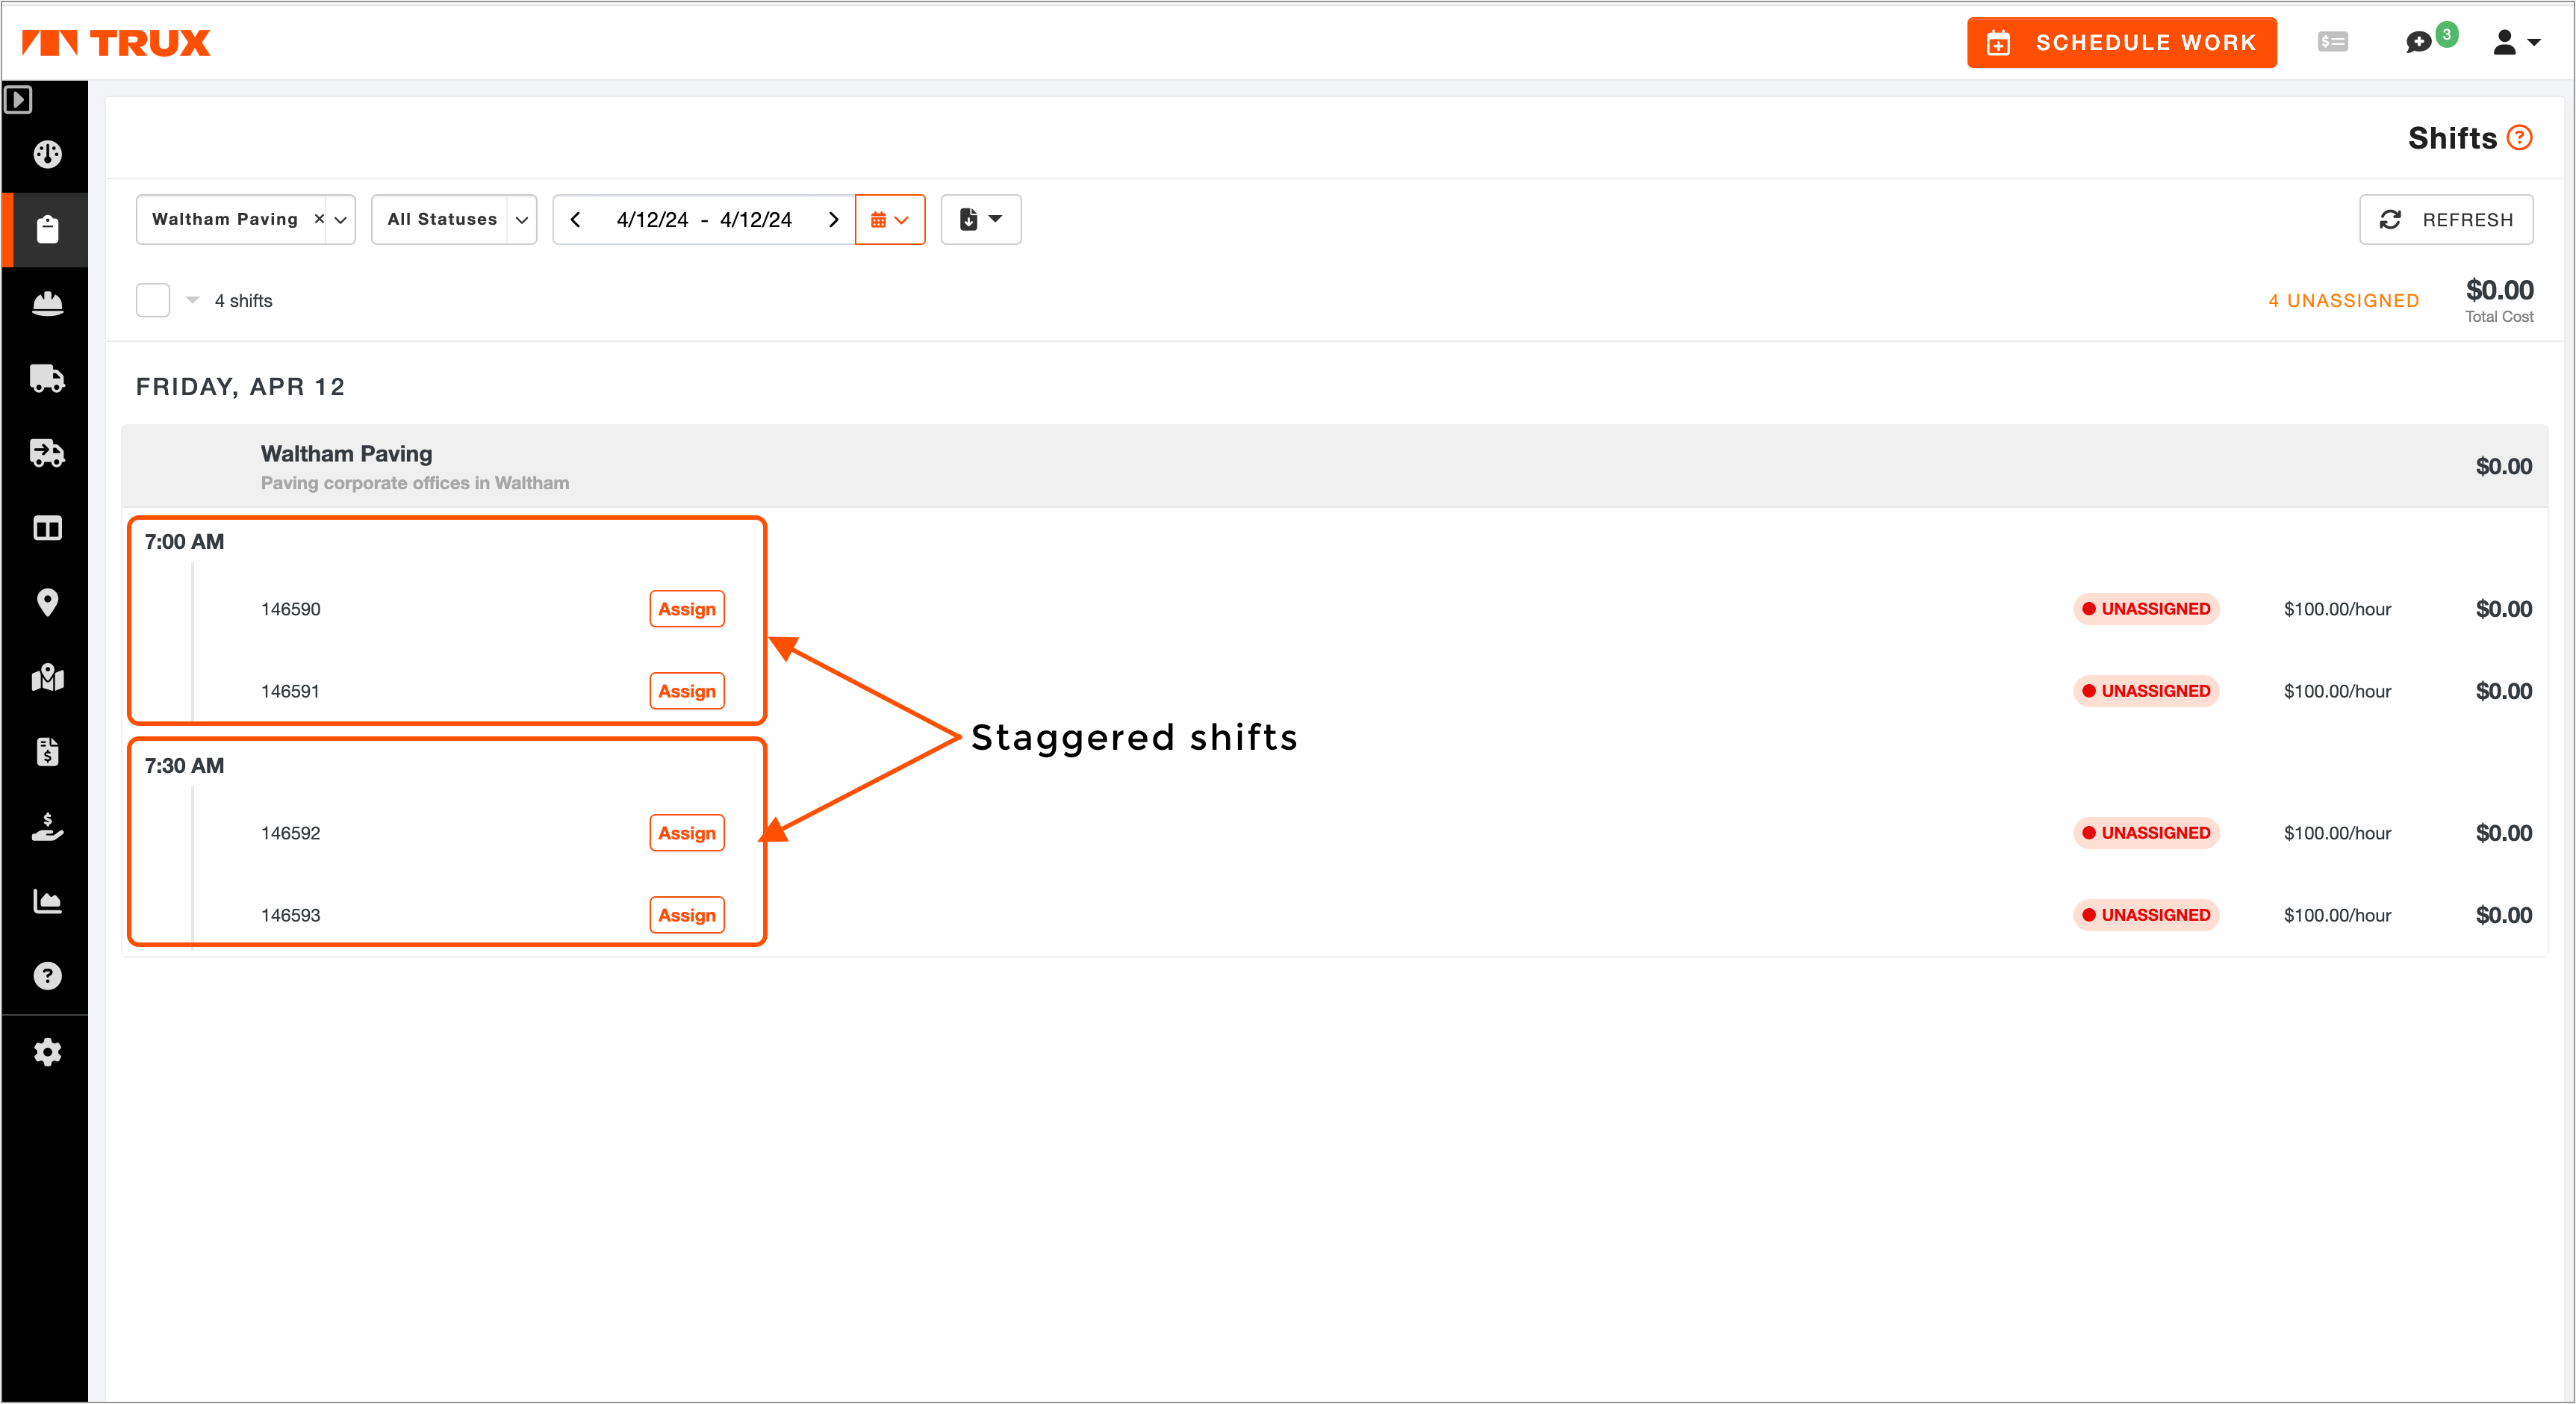Open the truck with checkmark sidebar icon
Viewport: 2576px width, 1404px height.
pyautogui.click(x=47, y=453)
